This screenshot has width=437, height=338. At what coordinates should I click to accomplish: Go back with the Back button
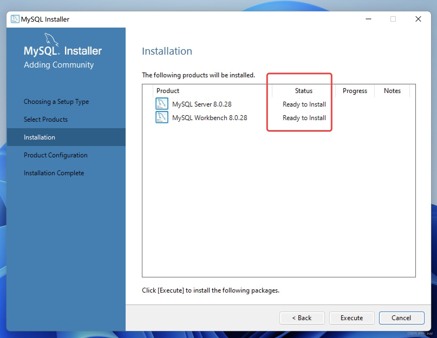pyautogui.click(x=302, y=318)
